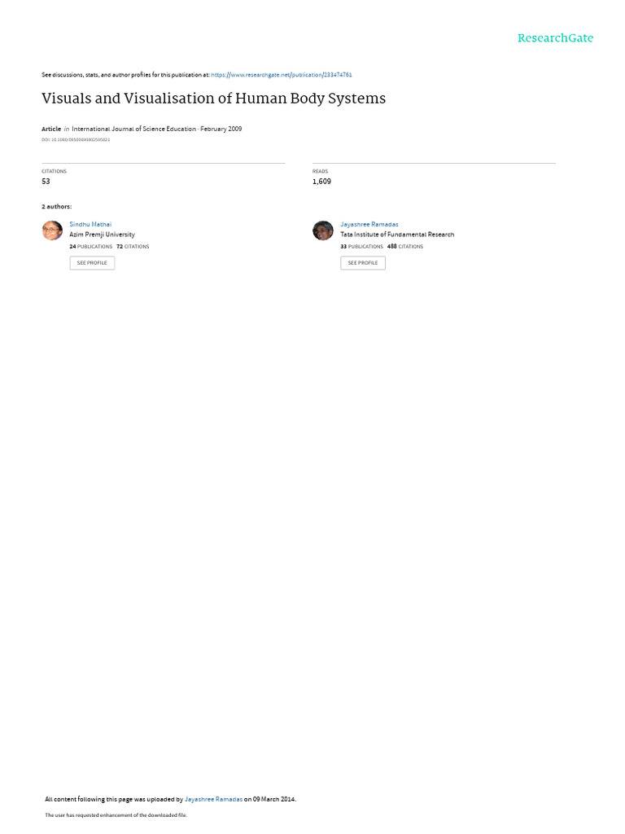Click See Profile button under Jayashree Ramadas

[363, 263]
